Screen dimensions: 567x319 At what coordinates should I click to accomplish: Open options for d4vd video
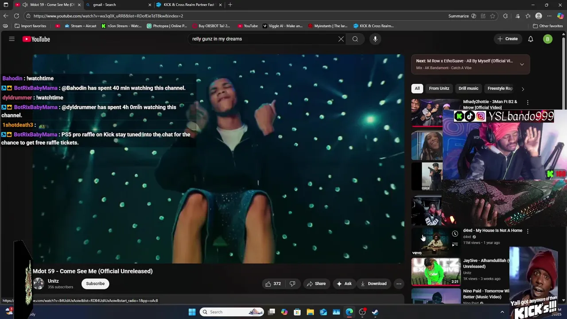(528, 231)
